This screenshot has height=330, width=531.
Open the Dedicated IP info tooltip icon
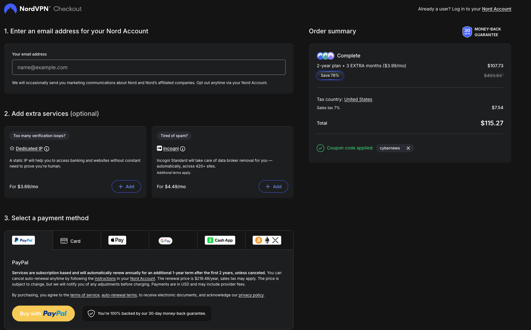[47, 149]
